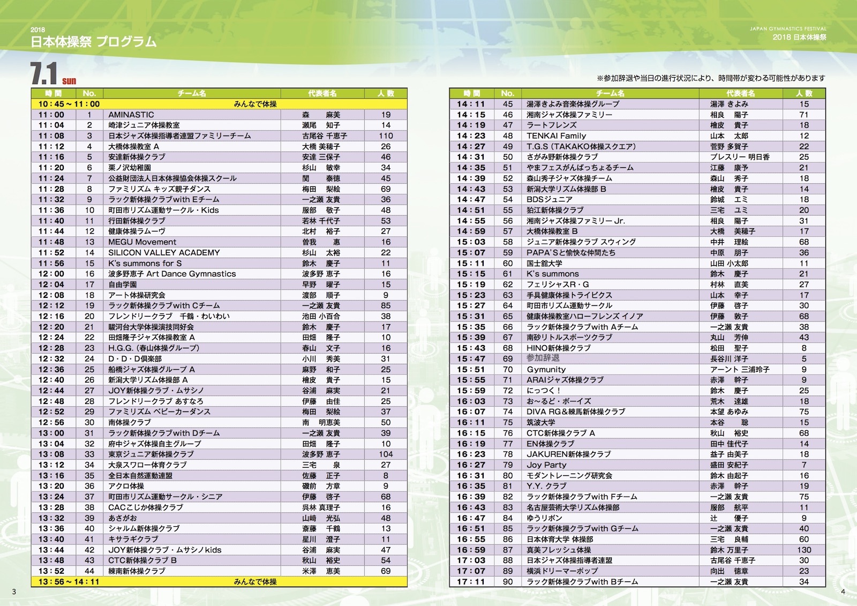Click the '自由学園' team name
This screenshot has width=857, height=606.
(x=122, y=285)
